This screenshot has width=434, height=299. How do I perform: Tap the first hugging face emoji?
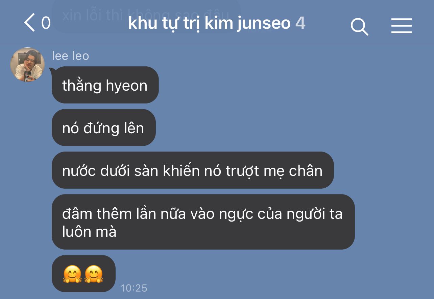(x=72, y=274)
